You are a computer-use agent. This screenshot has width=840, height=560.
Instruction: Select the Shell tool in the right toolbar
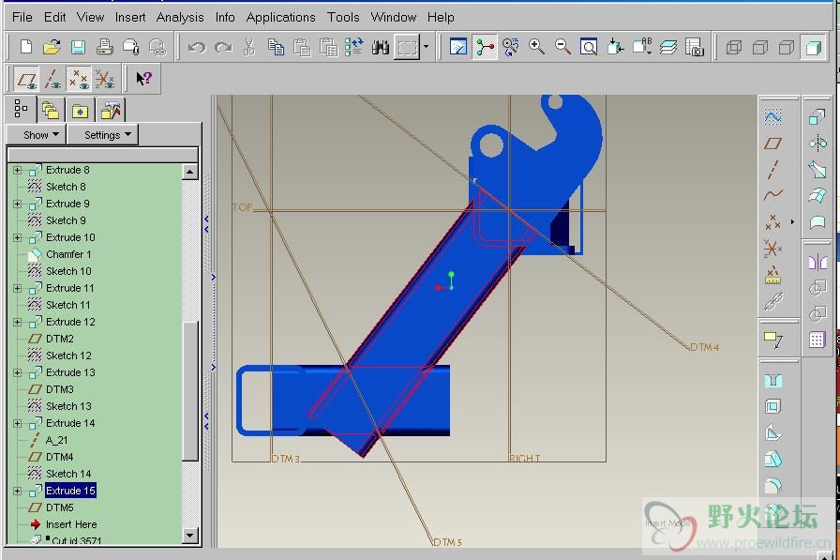[x=772, y=407]
